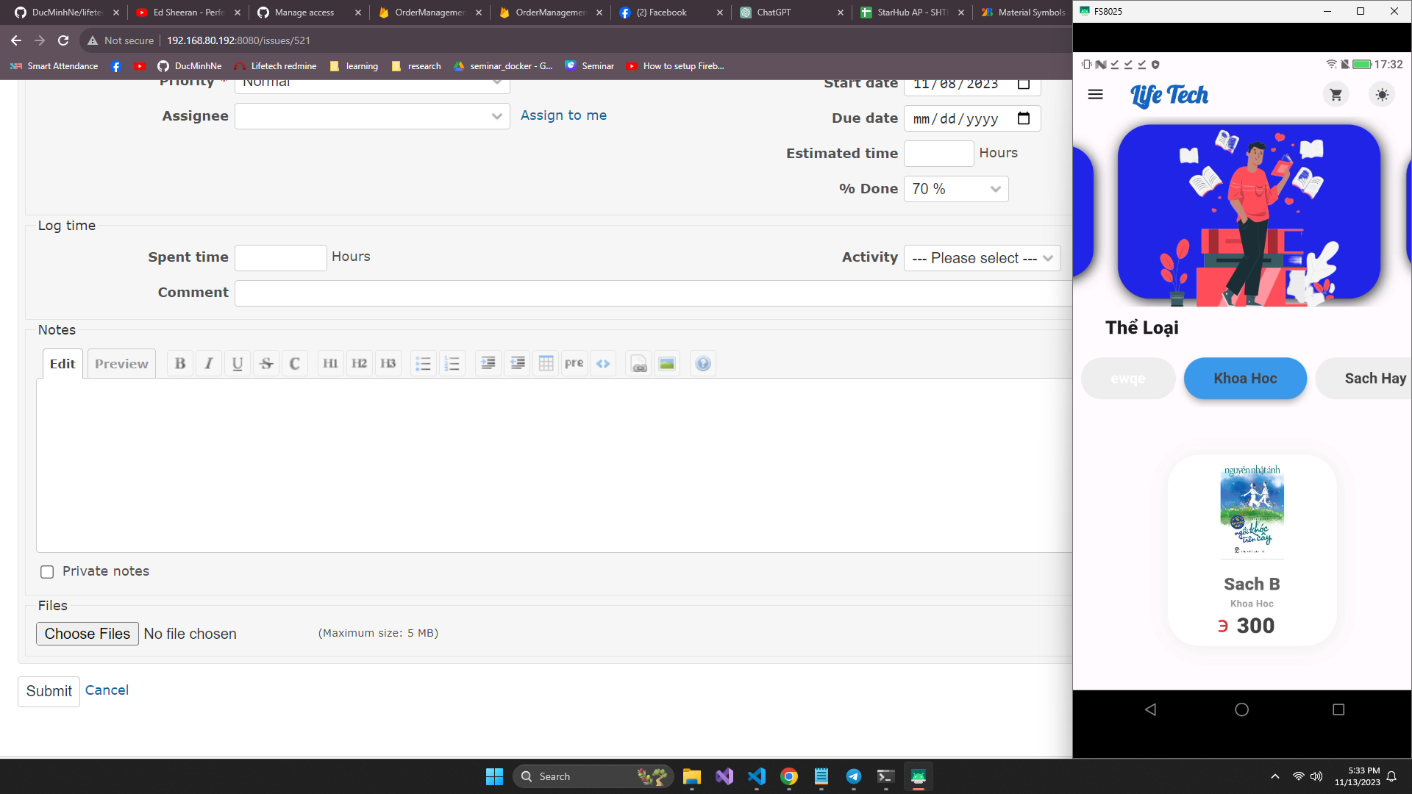Image resolution: width=1412 pixels, height=794 pixels.
Task: Insert highlighted code block in Notes
Action: [603, 363]
